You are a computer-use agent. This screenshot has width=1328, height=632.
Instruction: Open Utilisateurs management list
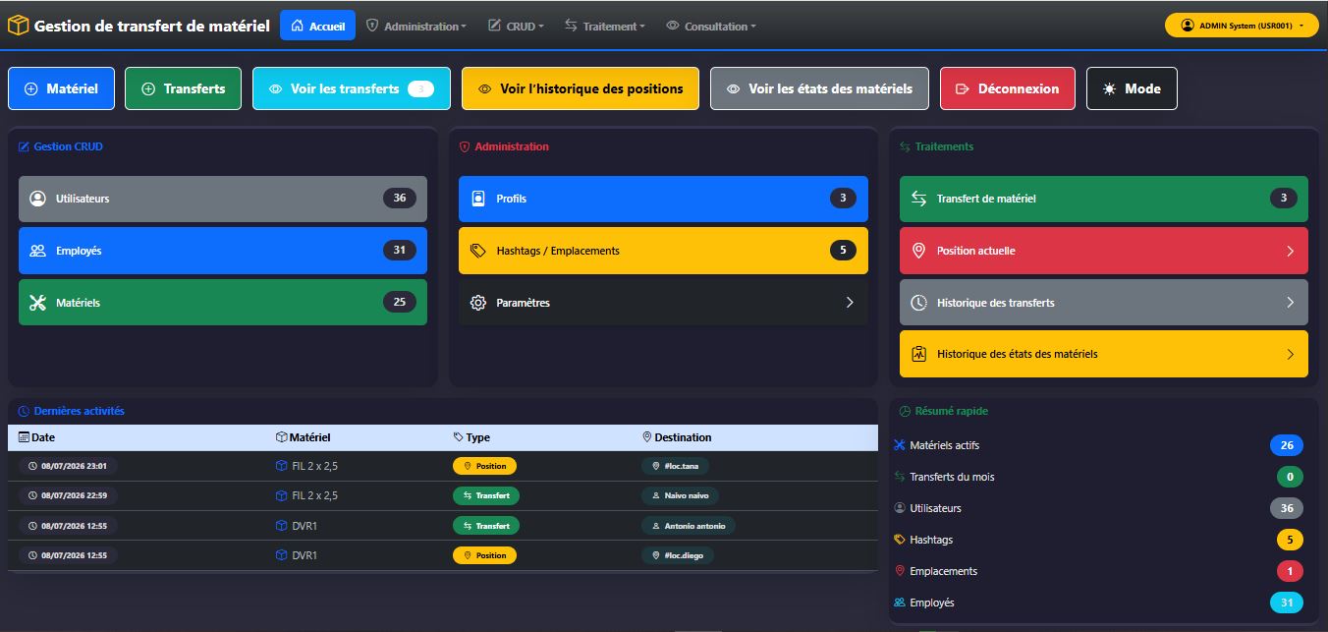(x=223, y=199)
